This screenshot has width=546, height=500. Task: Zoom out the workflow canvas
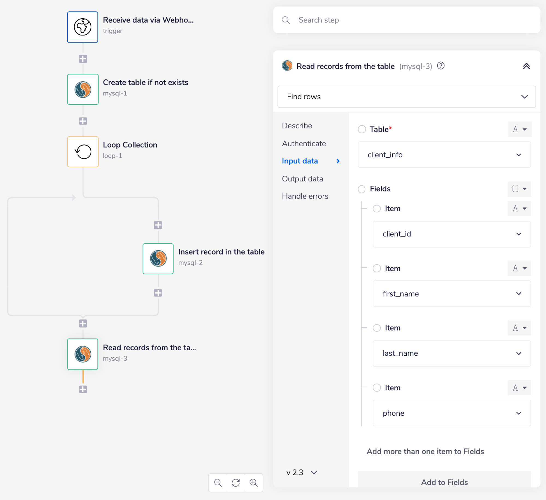[x=218, y=483]
